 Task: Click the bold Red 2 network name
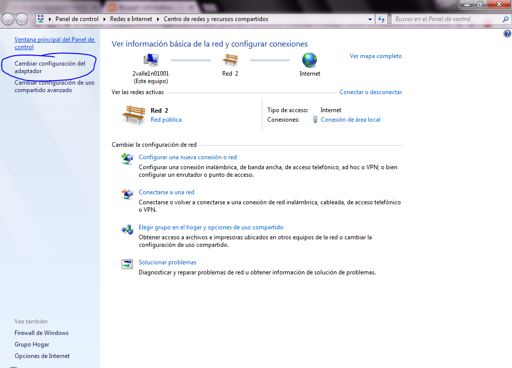[x=159, y=110]
